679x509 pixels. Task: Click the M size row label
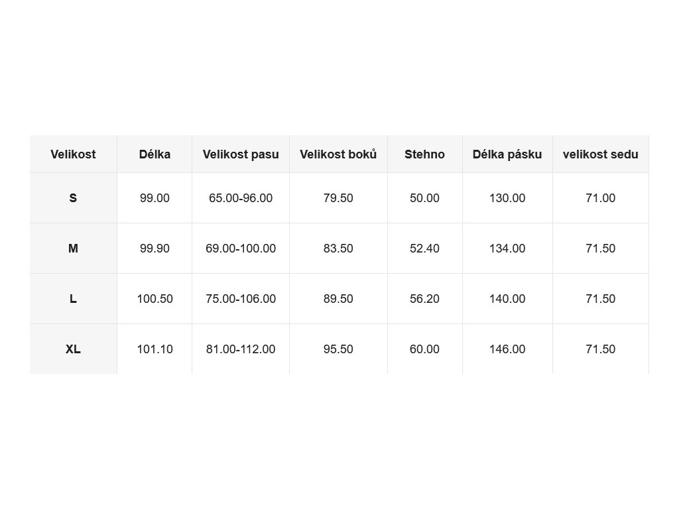73,248
